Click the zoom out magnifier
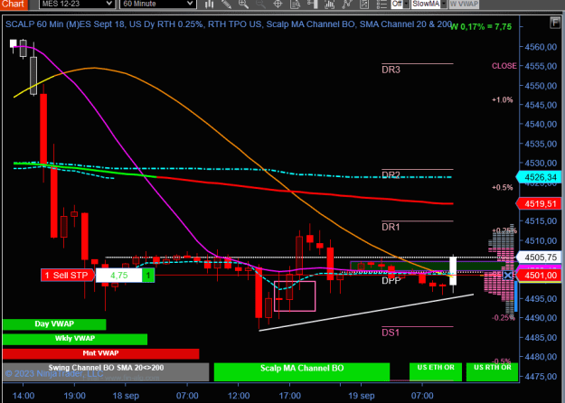This screenshot has width=565, height=403. point(260,4)
